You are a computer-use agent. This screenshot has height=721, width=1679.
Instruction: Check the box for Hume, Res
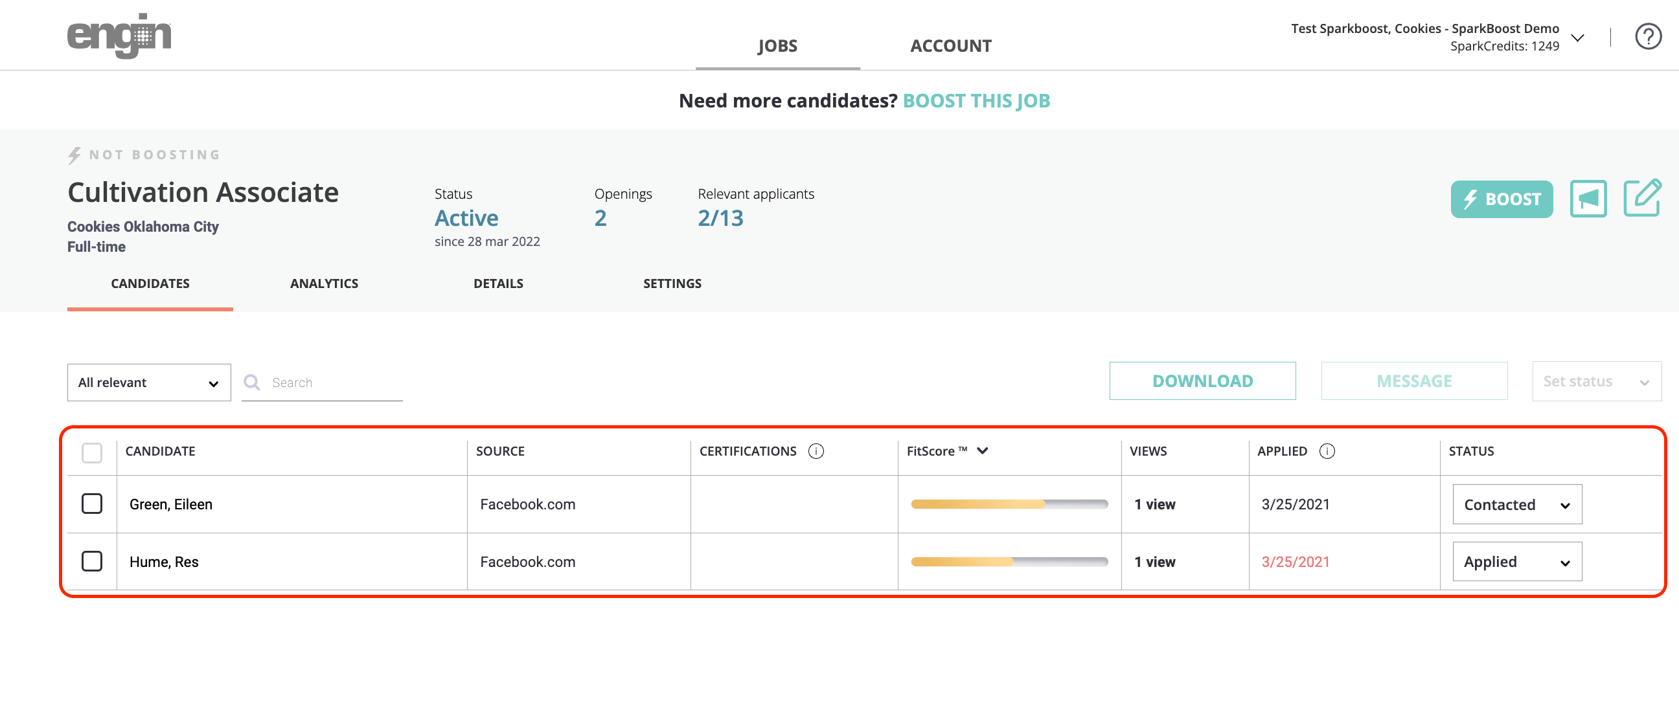tap(92, 560)
